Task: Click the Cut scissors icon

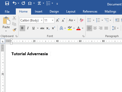Action: click(14, 18)
